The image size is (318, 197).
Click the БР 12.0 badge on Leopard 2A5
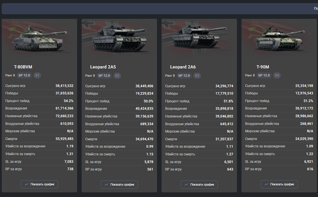tap(104, 76)
